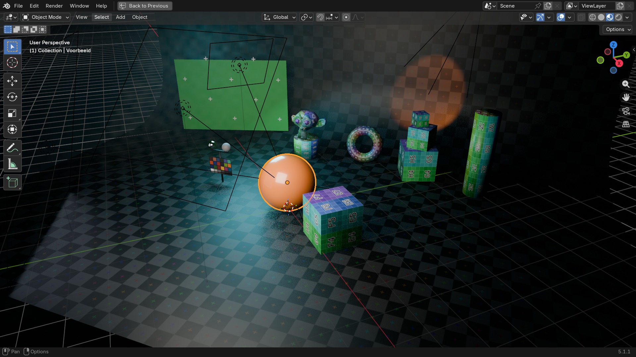This screenshot has height=357, width=636.
Task: Click Back to Previous button
Action: coord(145,6)
